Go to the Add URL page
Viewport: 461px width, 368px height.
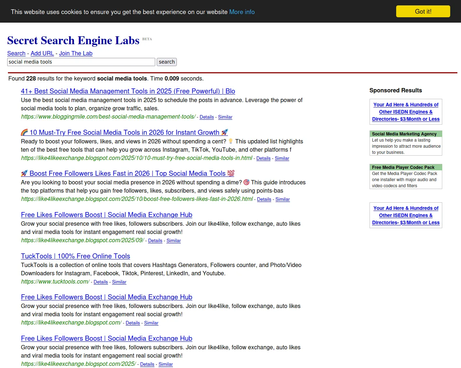(x=42, y=53)
